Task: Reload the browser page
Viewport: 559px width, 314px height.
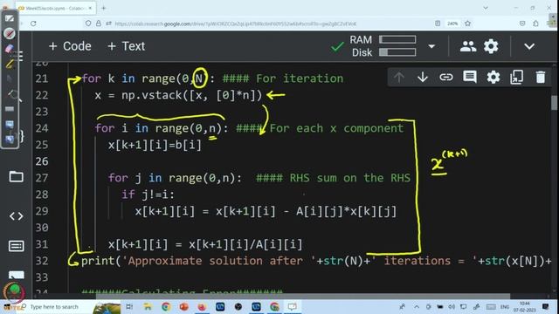Action: 33,24
